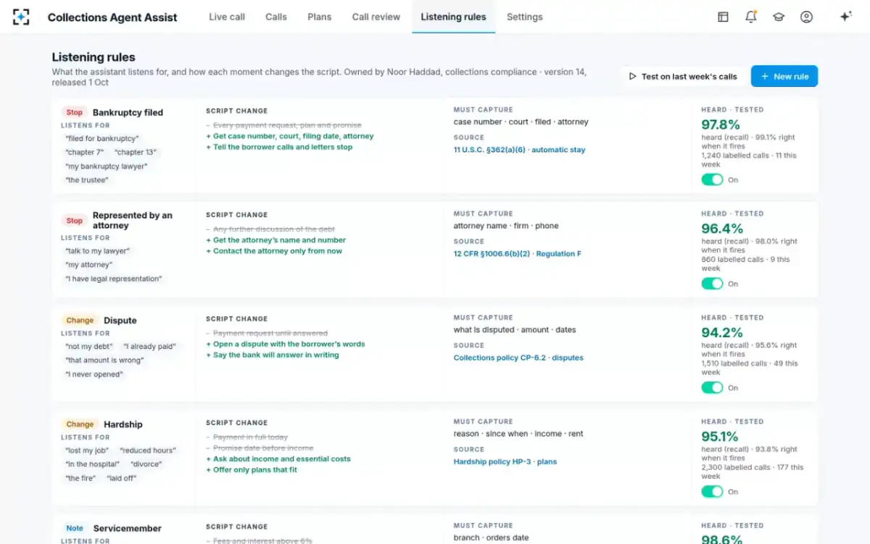Click the red Stop badge on Bankruptcy filed
The width and height of the screenshot is (870, 544).
pyautogui.click(x=75, y=112)
